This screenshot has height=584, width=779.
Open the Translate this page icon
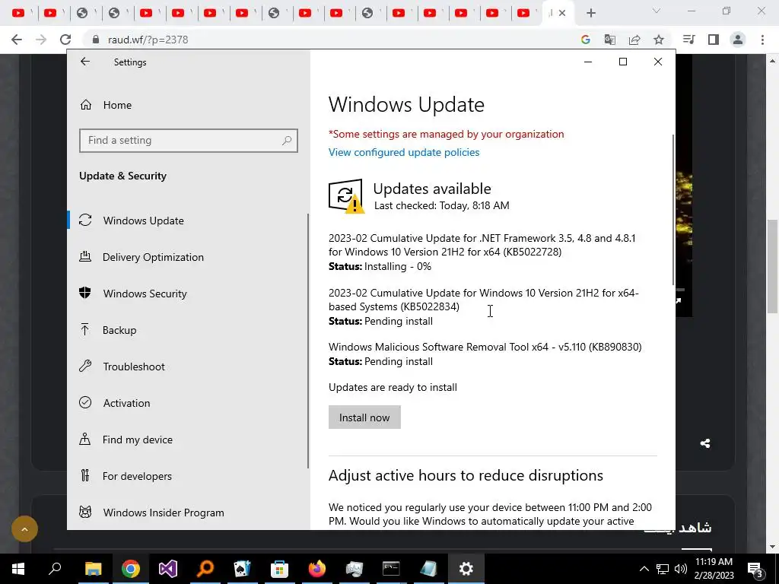(x=610, y=40)
